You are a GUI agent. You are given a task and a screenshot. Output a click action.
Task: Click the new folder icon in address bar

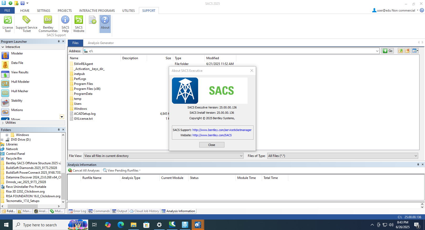pos(407,51)
